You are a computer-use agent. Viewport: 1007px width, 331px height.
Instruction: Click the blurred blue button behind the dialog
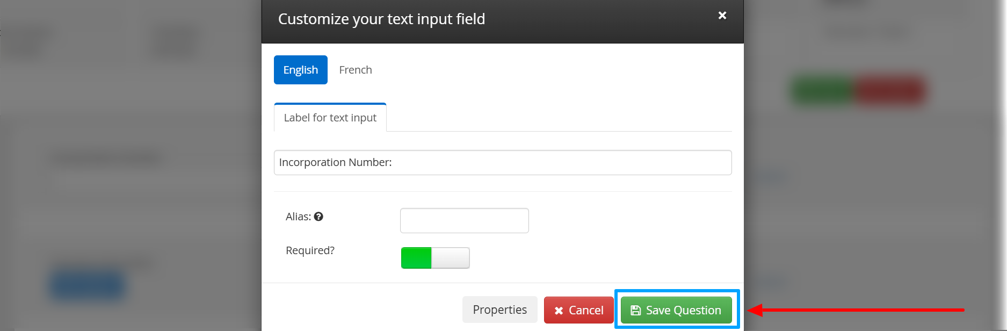tap(88, 285)
